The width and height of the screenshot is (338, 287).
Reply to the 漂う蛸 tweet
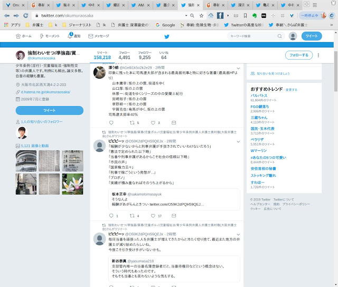111,123
